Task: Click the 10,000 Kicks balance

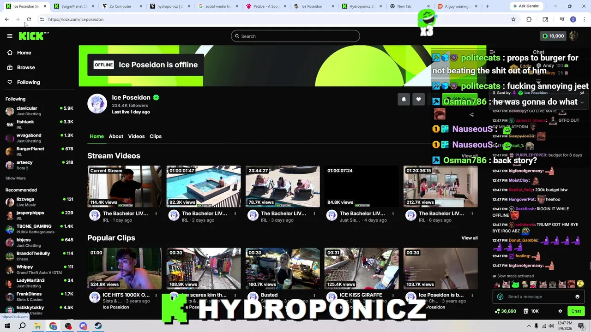Action: [x=553, y=36]
